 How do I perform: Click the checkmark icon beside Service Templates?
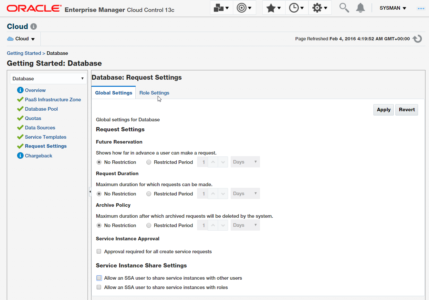pyautogui.click(x=20, y=137)
